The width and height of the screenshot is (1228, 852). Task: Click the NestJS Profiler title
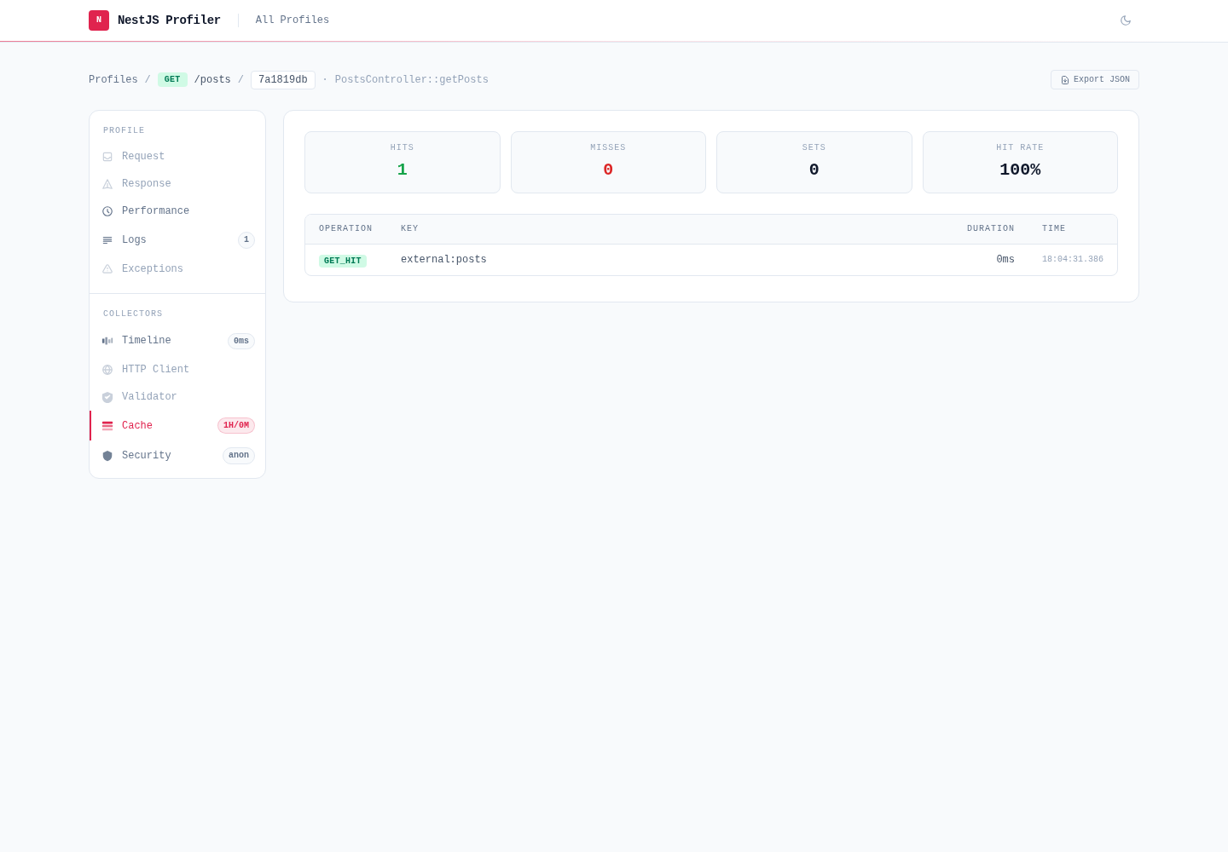tap(169, 20)
